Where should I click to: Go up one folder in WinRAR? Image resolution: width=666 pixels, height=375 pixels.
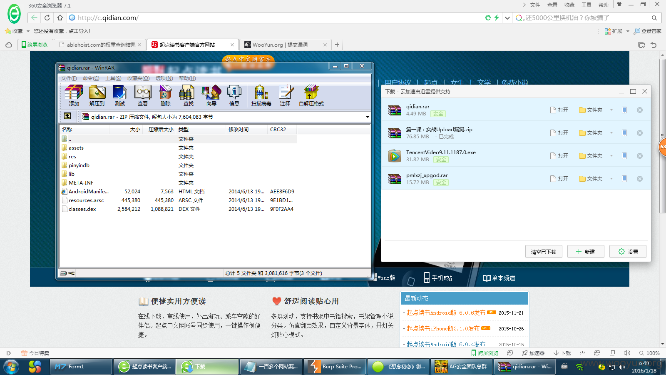tap(67, 116)
